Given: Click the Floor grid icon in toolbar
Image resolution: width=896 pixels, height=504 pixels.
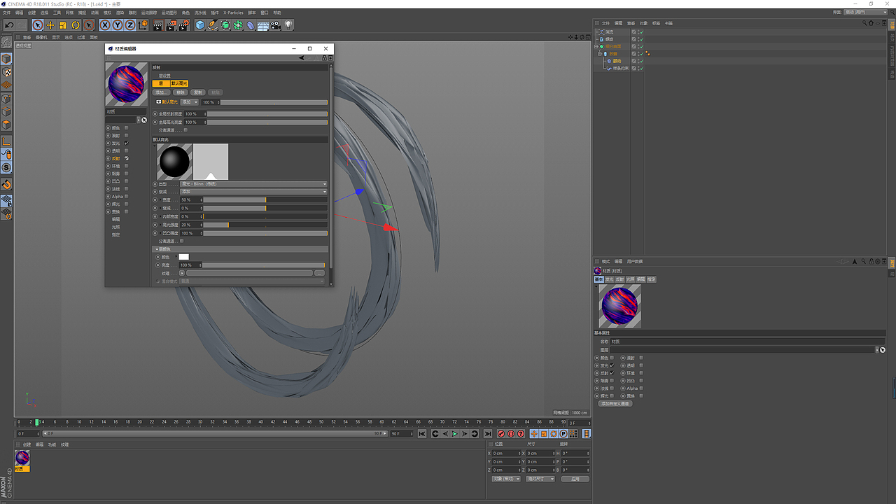Looking at the screenshot, I should tap(263, 25).
